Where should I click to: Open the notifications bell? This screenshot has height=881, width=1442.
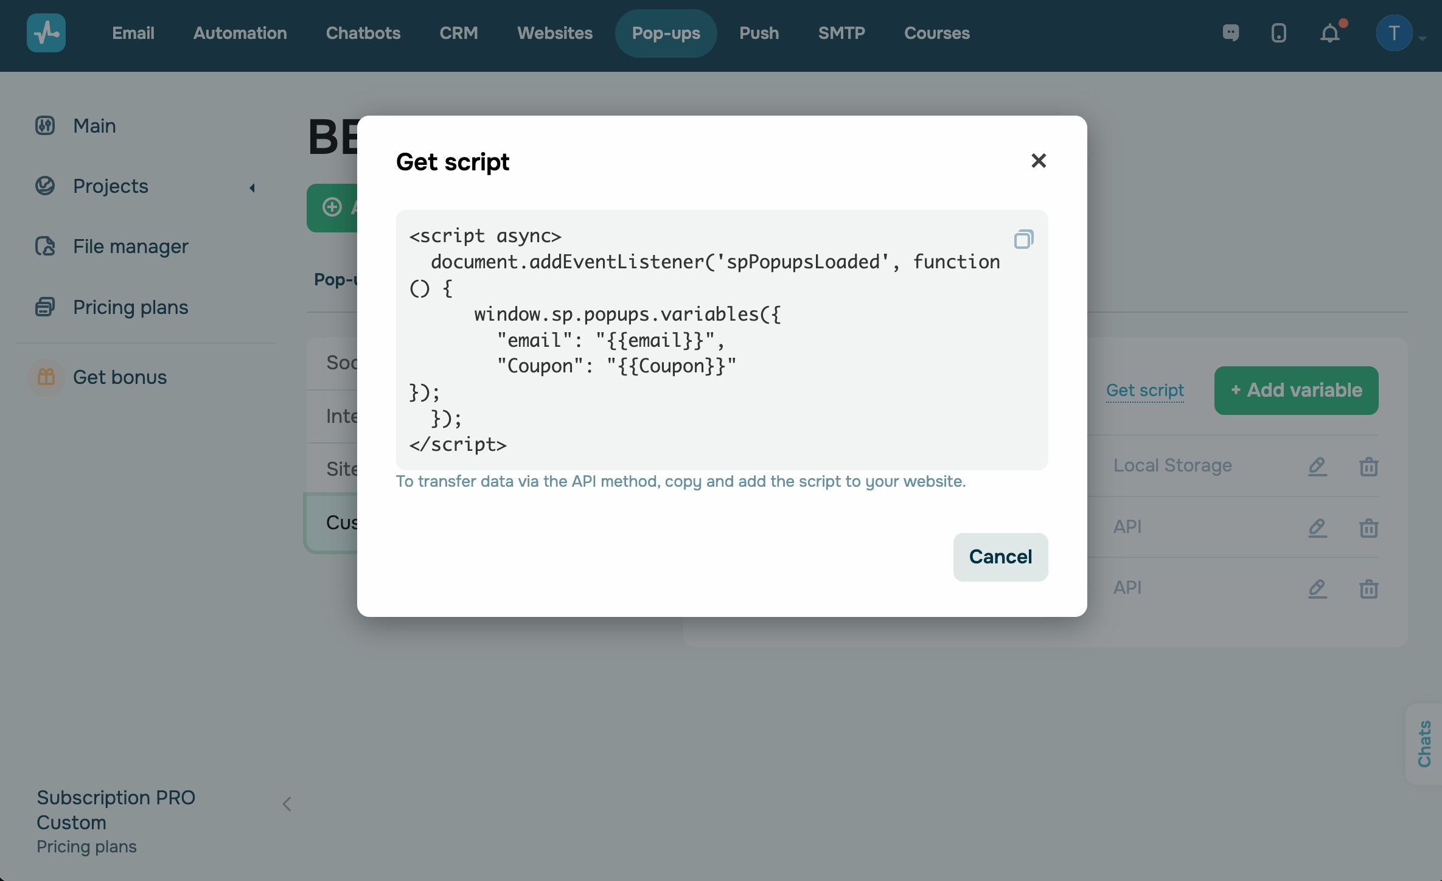pyautogui.click(x=1330, y=33)
